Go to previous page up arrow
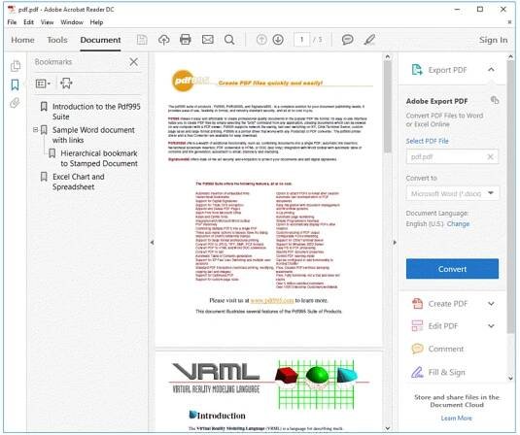520x435 pixels. click(x=261, y=40)
